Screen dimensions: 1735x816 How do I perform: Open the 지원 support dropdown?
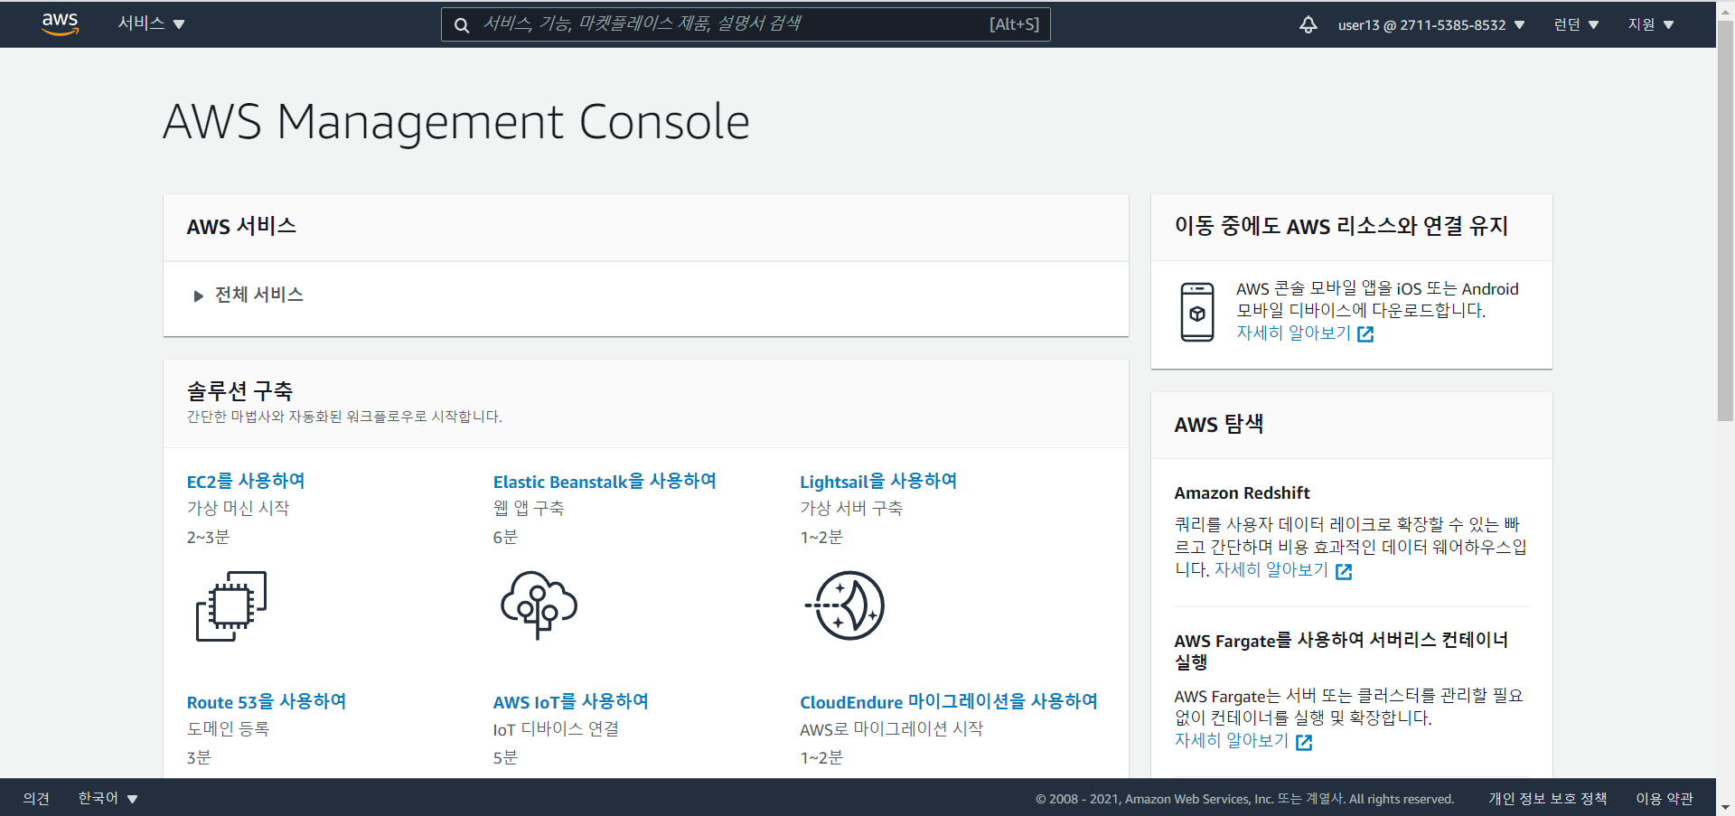tap(1651, 25)
